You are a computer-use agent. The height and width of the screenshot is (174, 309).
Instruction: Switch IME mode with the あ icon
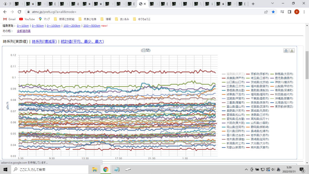[278, 169]
